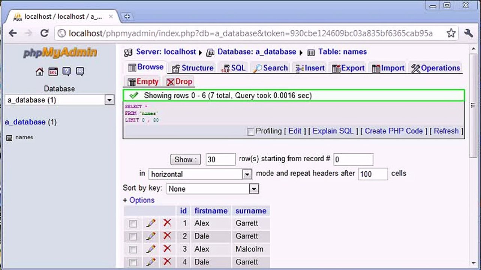Open Database: a_database breadcrumb link
Screen dimensions: 481x270
tap(257, 52)
